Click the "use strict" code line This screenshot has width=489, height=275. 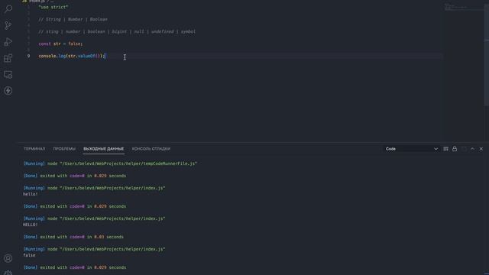(53, 7)
